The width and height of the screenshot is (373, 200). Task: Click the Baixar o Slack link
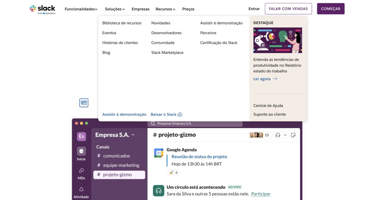(164, 115)
